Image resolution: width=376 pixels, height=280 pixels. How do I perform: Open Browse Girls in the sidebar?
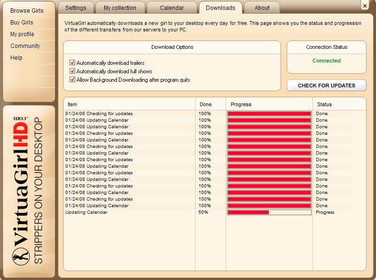[27, 11]
